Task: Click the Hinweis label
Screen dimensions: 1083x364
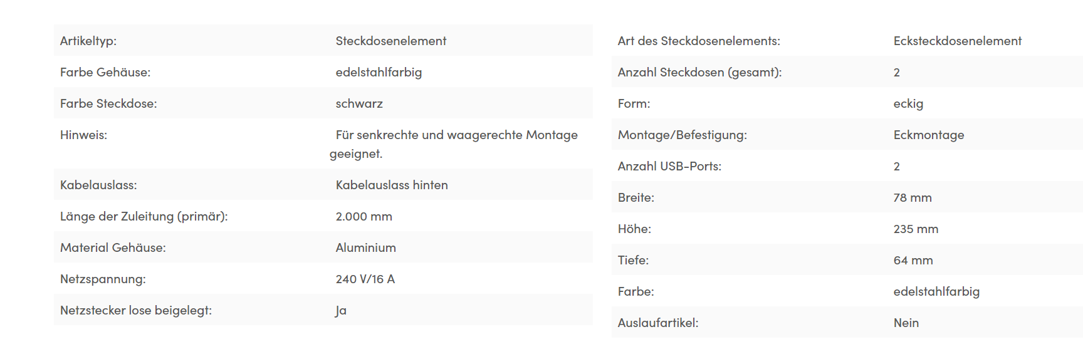Action: click(83, 135)
